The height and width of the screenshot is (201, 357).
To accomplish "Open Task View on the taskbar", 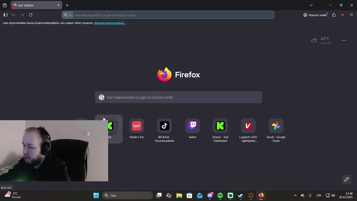I will pyautogui.click(x=159, y=195).
